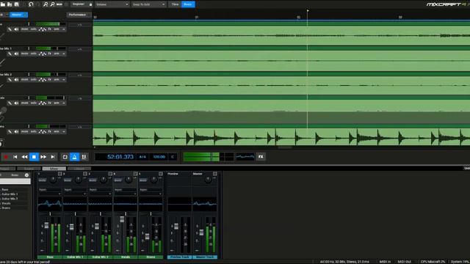
Task: Solo the Bass track in the track header
Action: 33,29
